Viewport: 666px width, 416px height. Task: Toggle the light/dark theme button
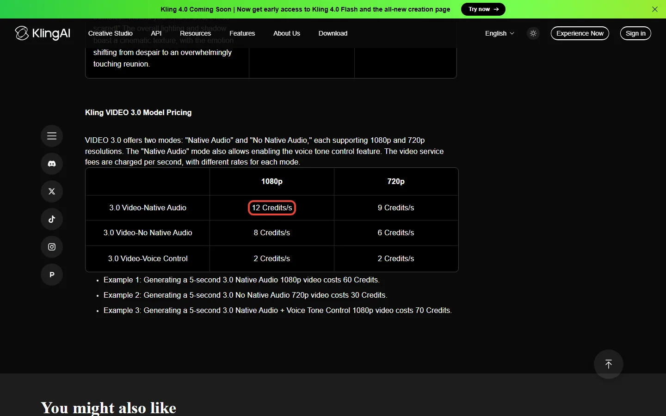[533, 33]
